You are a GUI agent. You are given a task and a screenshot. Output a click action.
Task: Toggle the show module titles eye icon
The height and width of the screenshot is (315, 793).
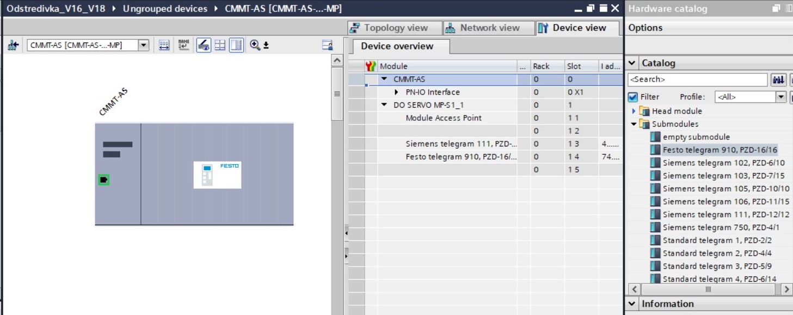(204, 46)
